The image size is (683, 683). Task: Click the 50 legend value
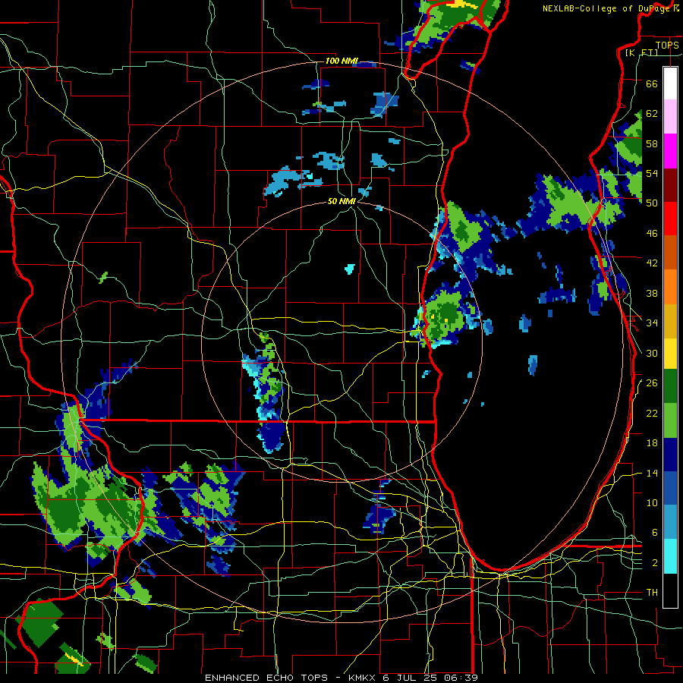pyautogui.click(x=652, y=203)
